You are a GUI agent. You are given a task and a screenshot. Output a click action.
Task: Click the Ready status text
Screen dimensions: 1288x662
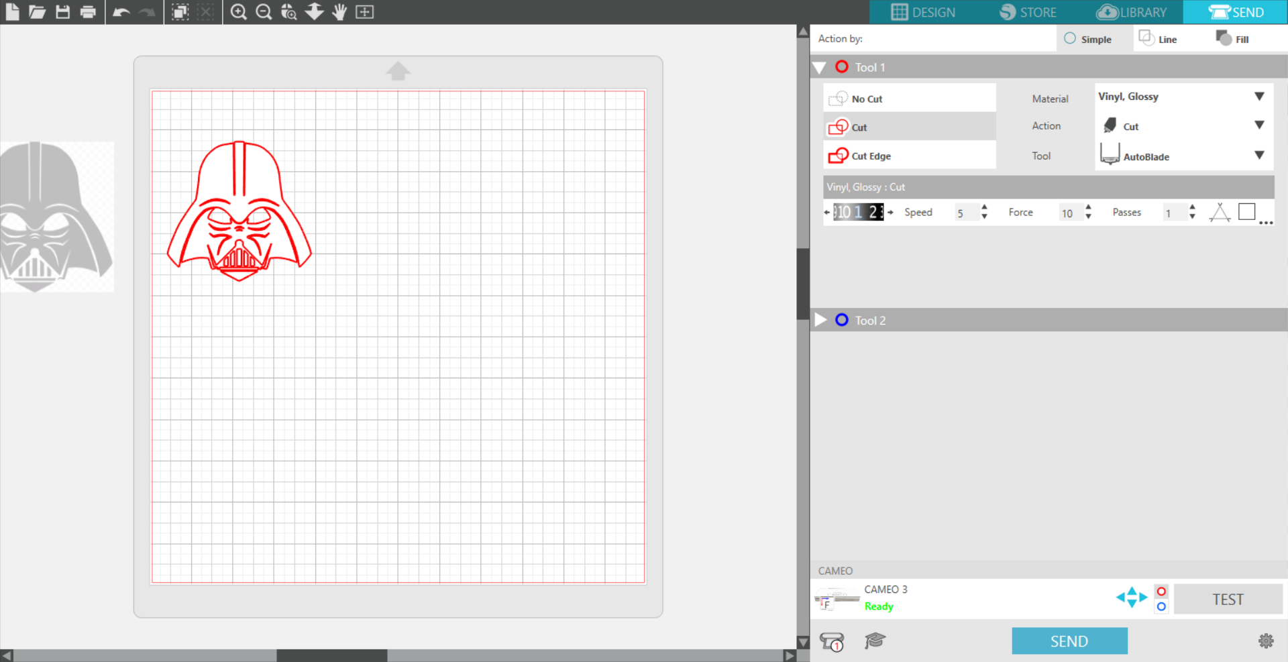879,606
